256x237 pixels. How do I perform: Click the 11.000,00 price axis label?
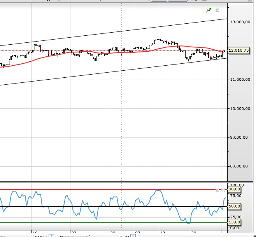240,80
